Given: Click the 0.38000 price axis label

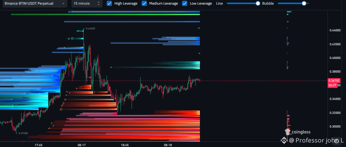Looking at the screenshot, I should tap(335, 71).
